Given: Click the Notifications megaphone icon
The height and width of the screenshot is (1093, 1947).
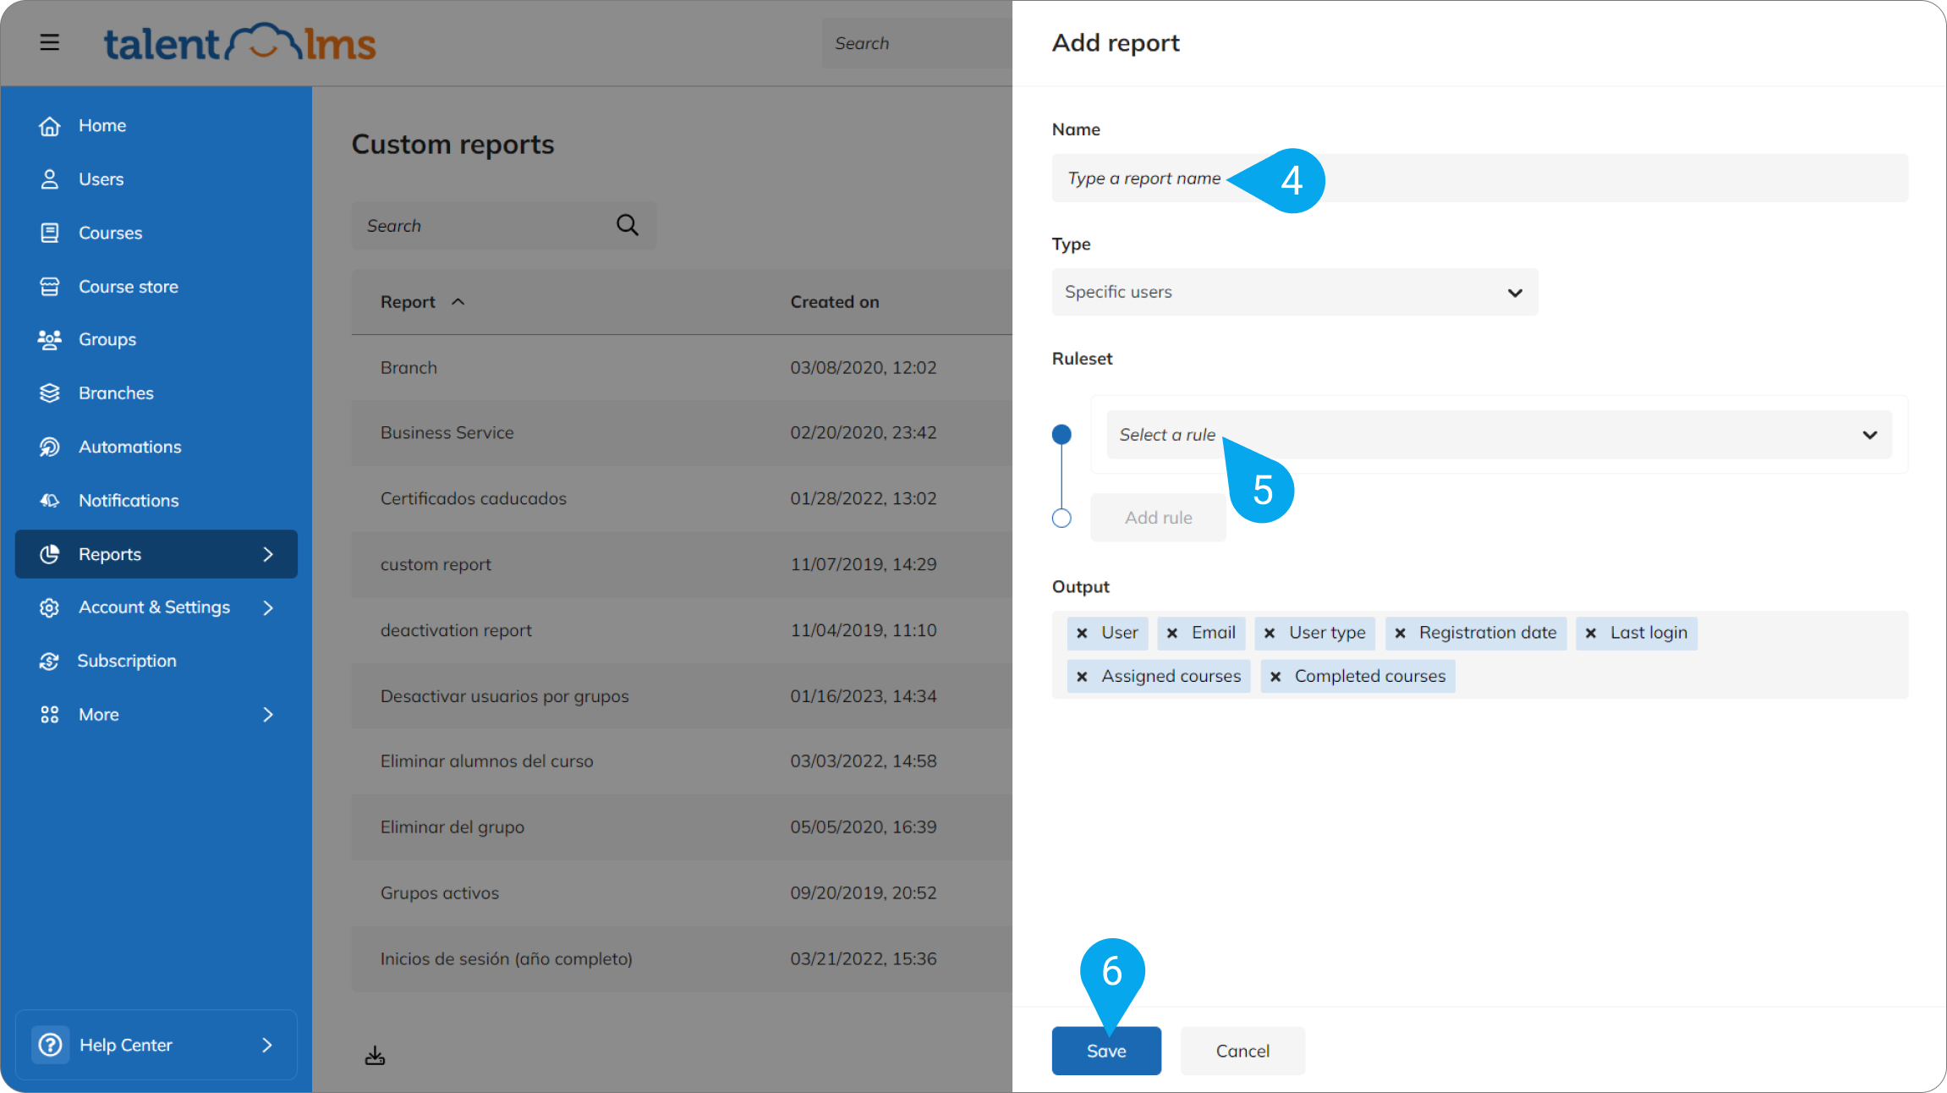Looking at the screenshot, I should click(50, 501).
